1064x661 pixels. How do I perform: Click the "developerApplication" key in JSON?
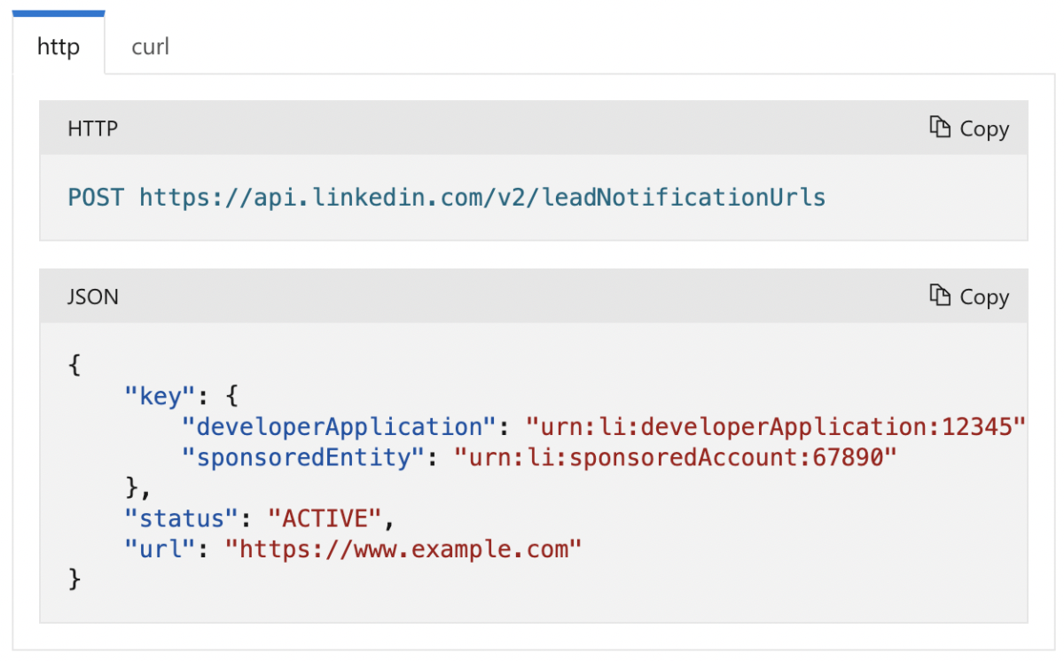click(338, 426)
